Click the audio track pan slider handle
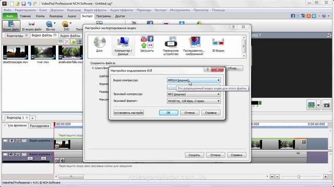The height and width of the screenshot is (187, 334). click(43, 158)
